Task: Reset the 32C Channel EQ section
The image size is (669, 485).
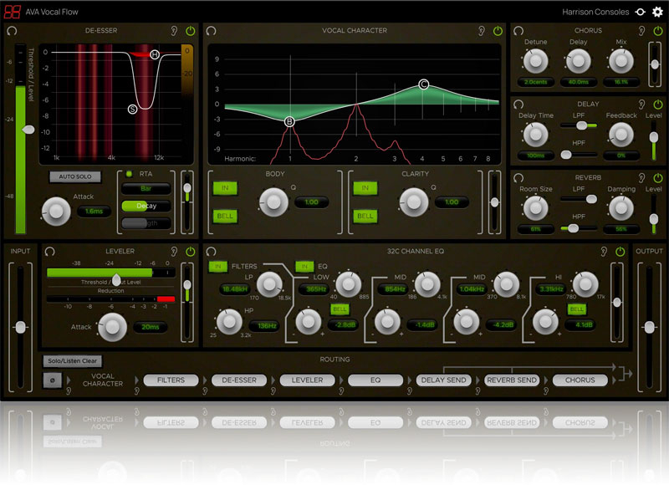Action: (x=211, y=251)
